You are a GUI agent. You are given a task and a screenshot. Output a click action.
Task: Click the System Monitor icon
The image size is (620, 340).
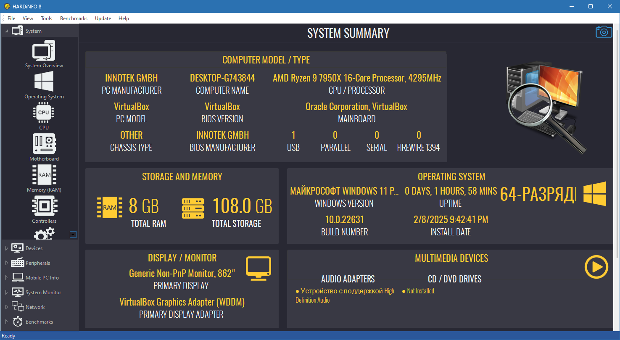tap(17, 292)
